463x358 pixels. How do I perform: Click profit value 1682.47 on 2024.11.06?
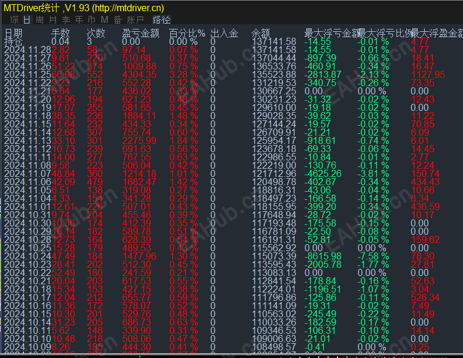point(139,182)
